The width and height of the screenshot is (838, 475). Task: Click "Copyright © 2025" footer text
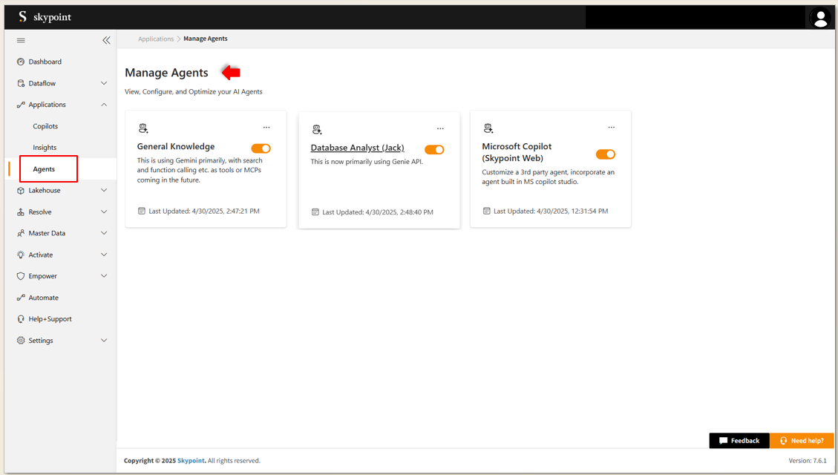150,461
